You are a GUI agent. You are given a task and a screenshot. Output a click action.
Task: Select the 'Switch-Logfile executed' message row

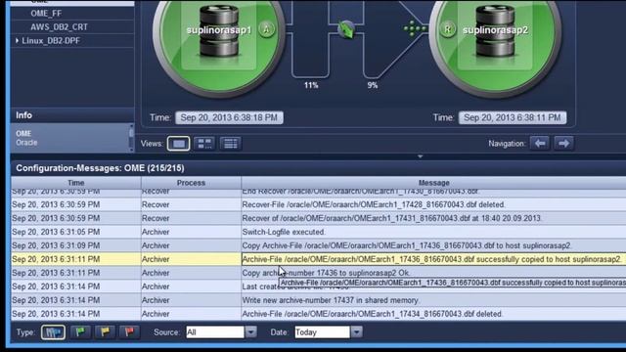[319, 232]
